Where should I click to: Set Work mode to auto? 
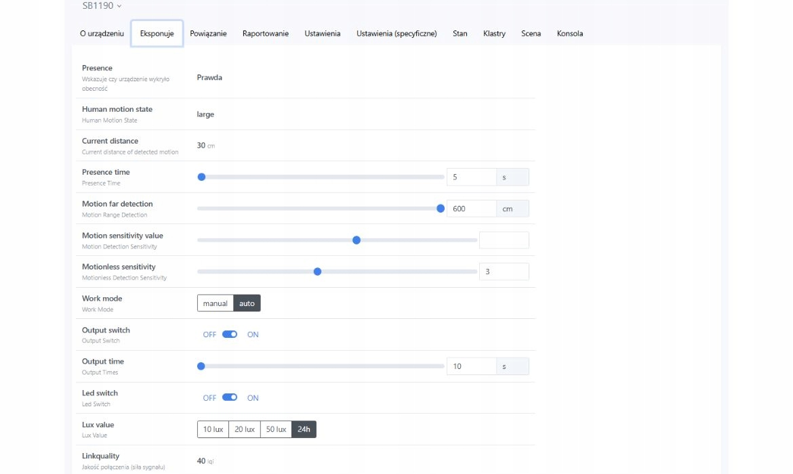click(x=247, y=303)
